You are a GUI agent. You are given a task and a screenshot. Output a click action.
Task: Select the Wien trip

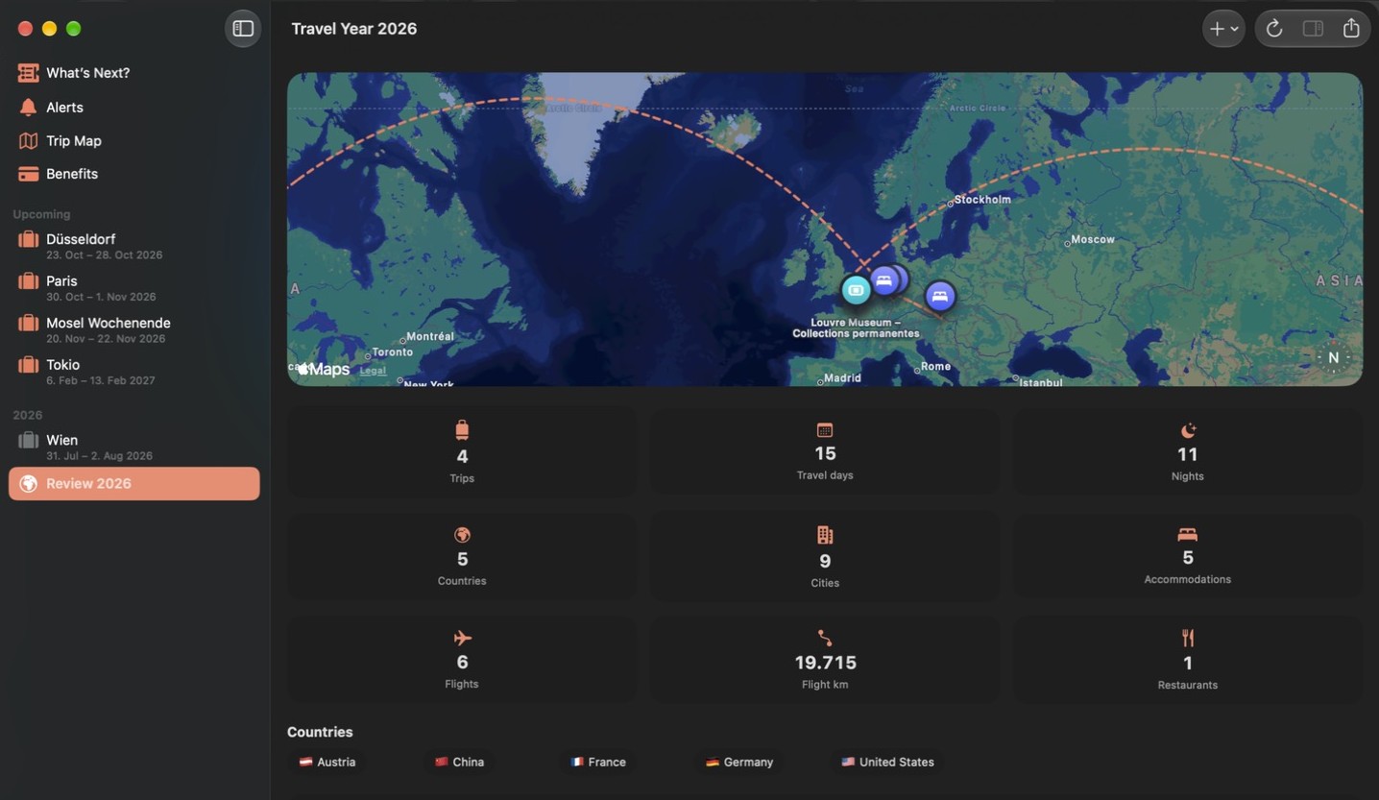click(134, 447)
